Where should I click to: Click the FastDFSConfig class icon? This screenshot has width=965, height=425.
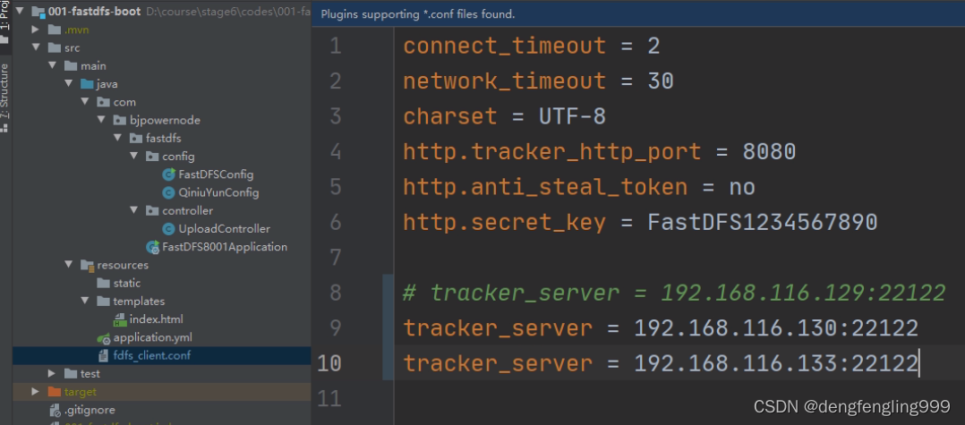(168, 174)
